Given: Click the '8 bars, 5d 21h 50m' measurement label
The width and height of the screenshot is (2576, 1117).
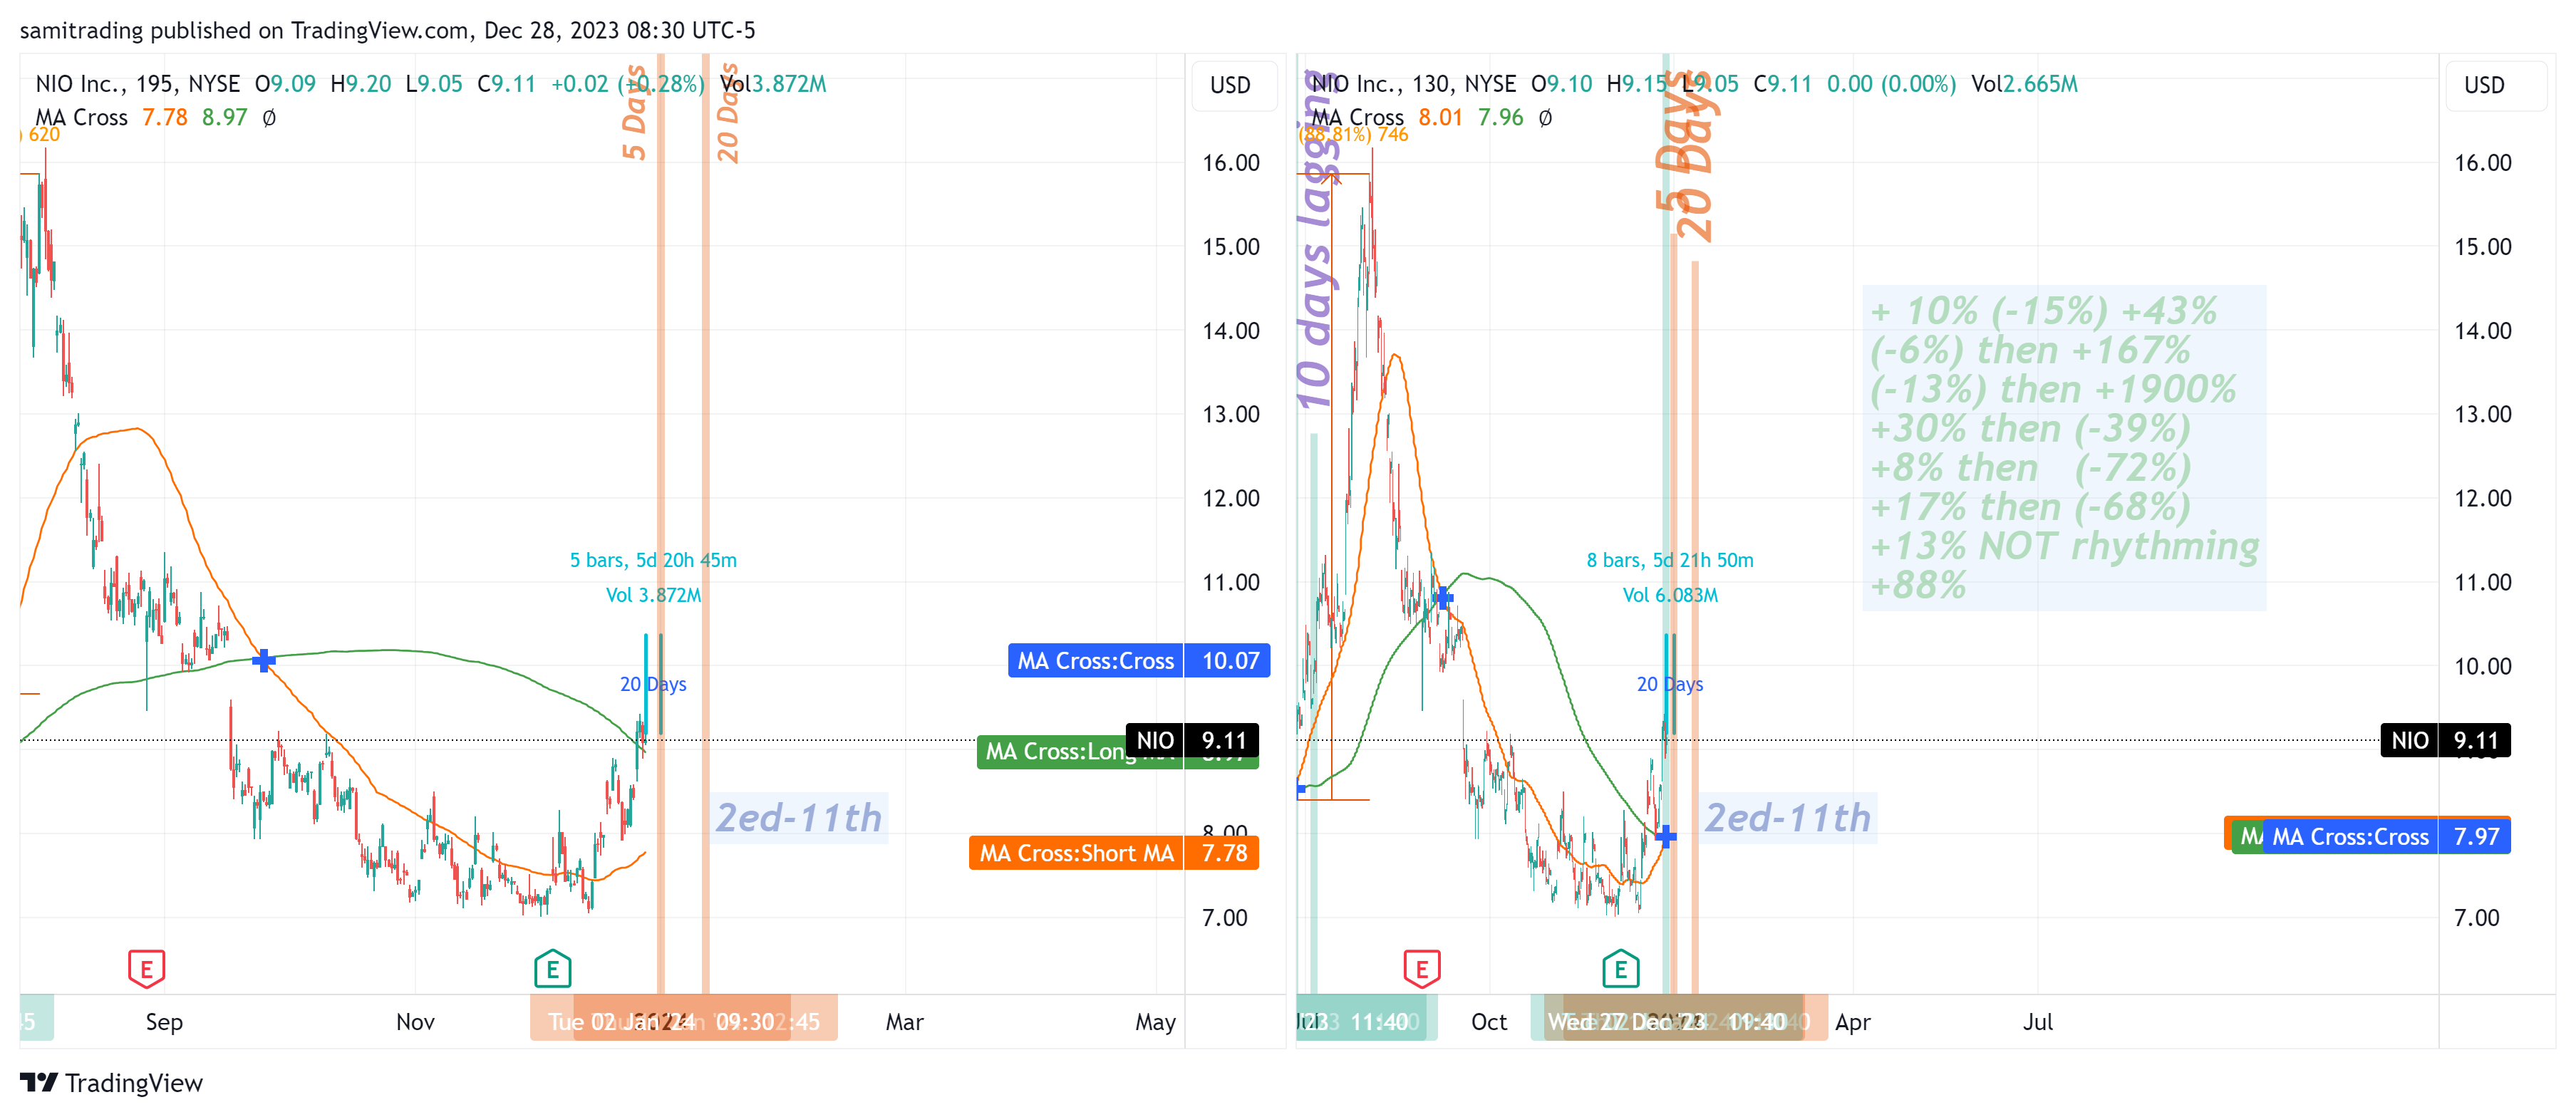Looking at the screenshot, I should [1670, 560].
